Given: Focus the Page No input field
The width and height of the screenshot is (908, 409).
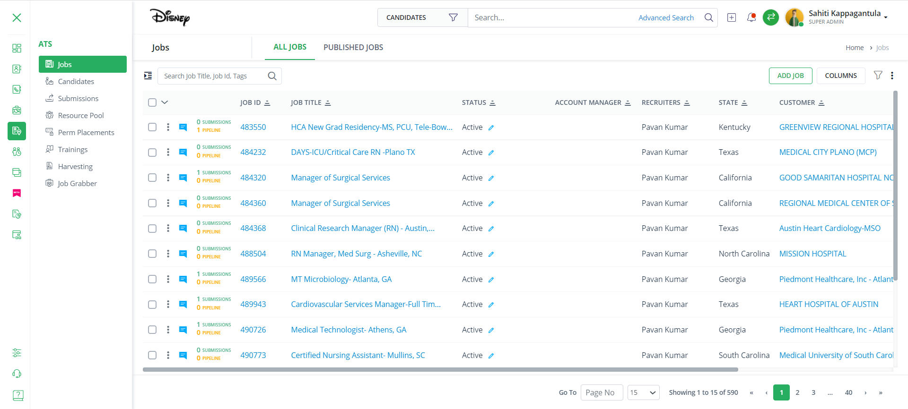Looking at the screenshot, I should [602, 392].
